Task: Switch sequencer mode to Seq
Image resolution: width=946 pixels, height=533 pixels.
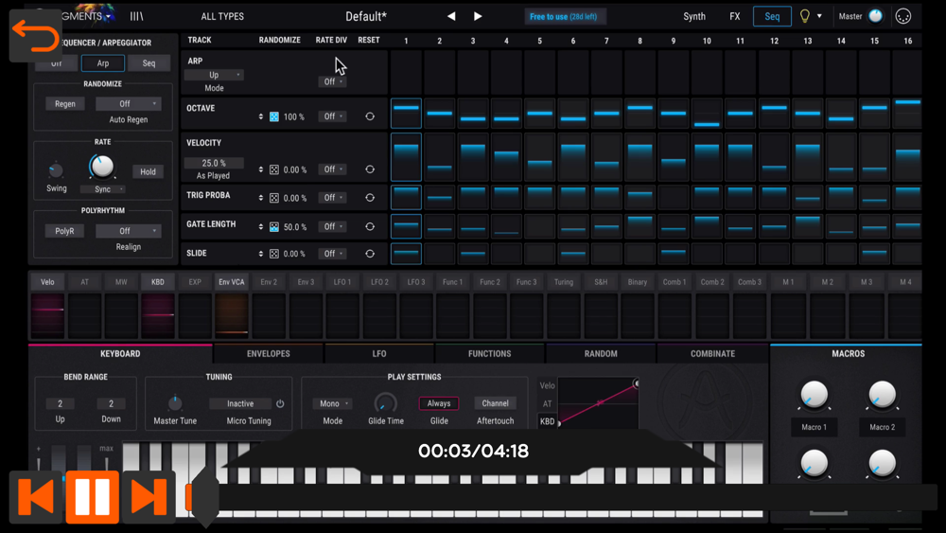Action: click(x=149, y=62)
